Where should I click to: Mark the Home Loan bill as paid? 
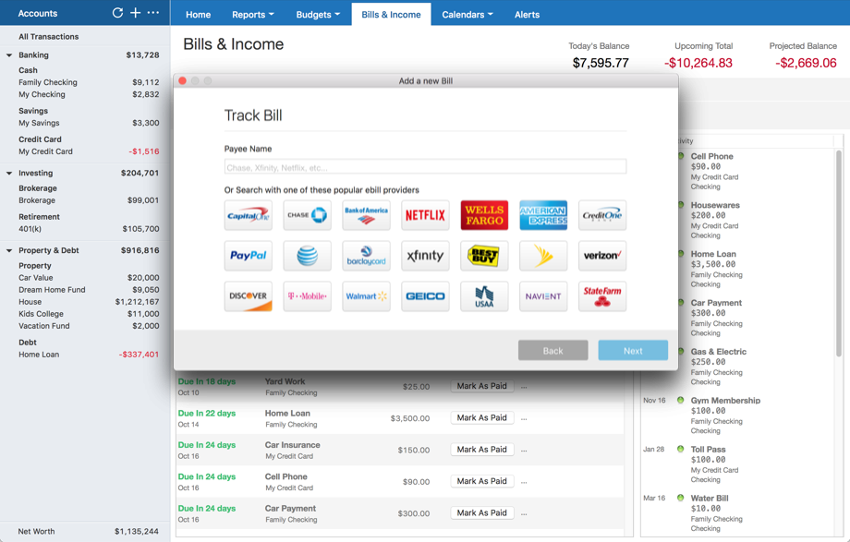[481, 418]
